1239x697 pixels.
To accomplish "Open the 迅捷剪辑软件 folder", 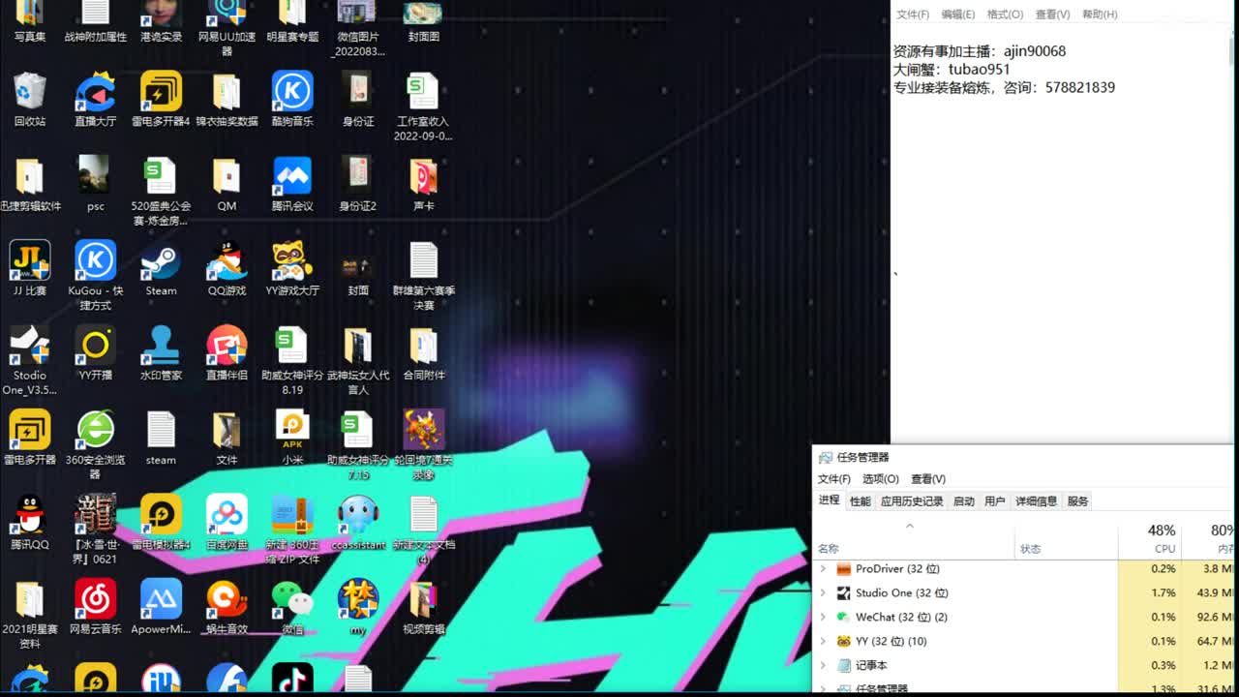I will (x=29, y=184).
